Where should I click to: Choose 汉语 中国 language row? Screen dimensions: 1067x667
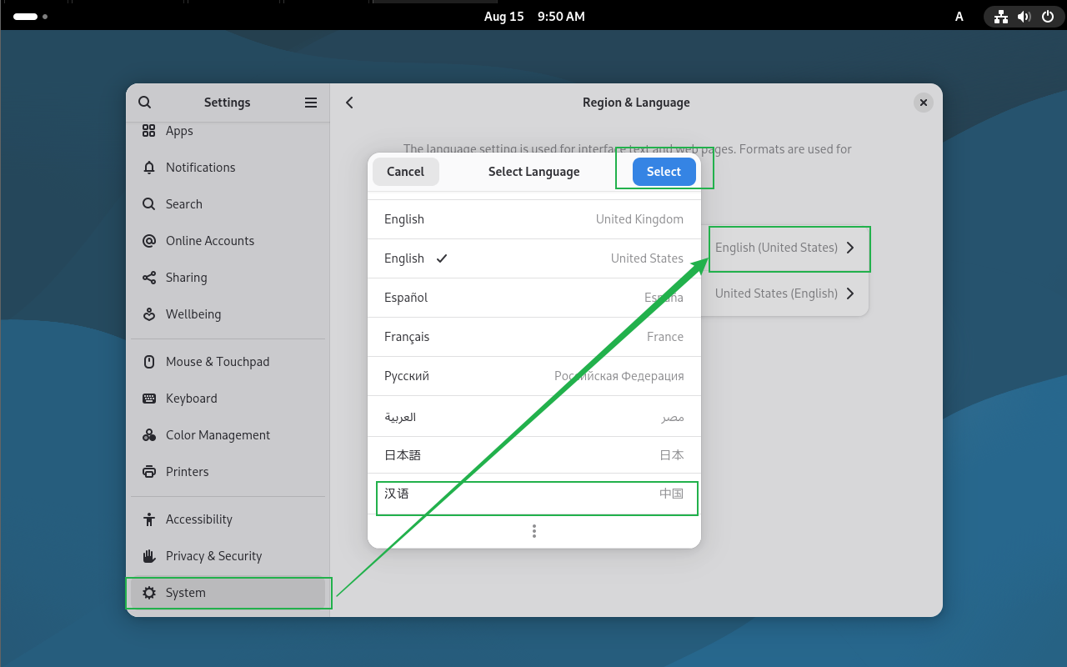534,494
